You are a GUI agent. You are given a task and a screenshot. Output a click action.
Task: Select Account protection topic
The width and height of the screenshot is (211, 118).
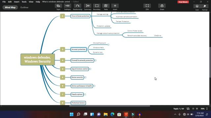[x=78, y=49]
